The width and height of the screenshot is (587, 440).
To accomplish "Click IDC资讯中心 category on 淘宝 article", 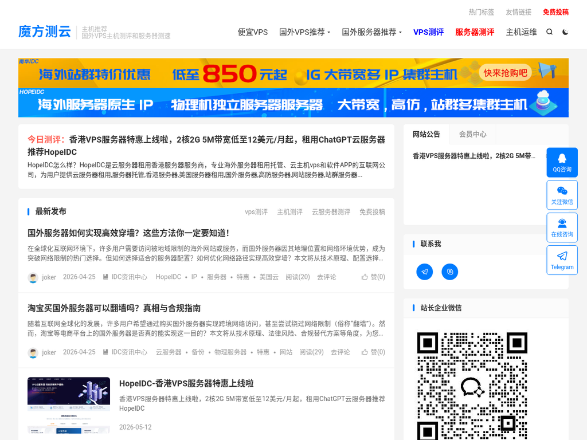I will [x=126, y=352].
